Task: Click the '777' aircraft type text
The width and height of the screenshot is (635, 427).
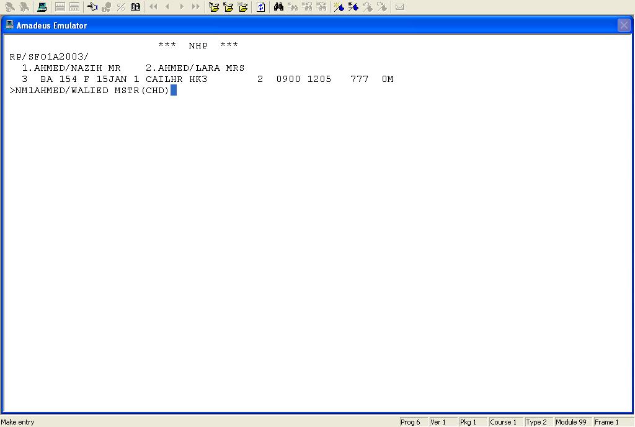Action: [360, 79]
